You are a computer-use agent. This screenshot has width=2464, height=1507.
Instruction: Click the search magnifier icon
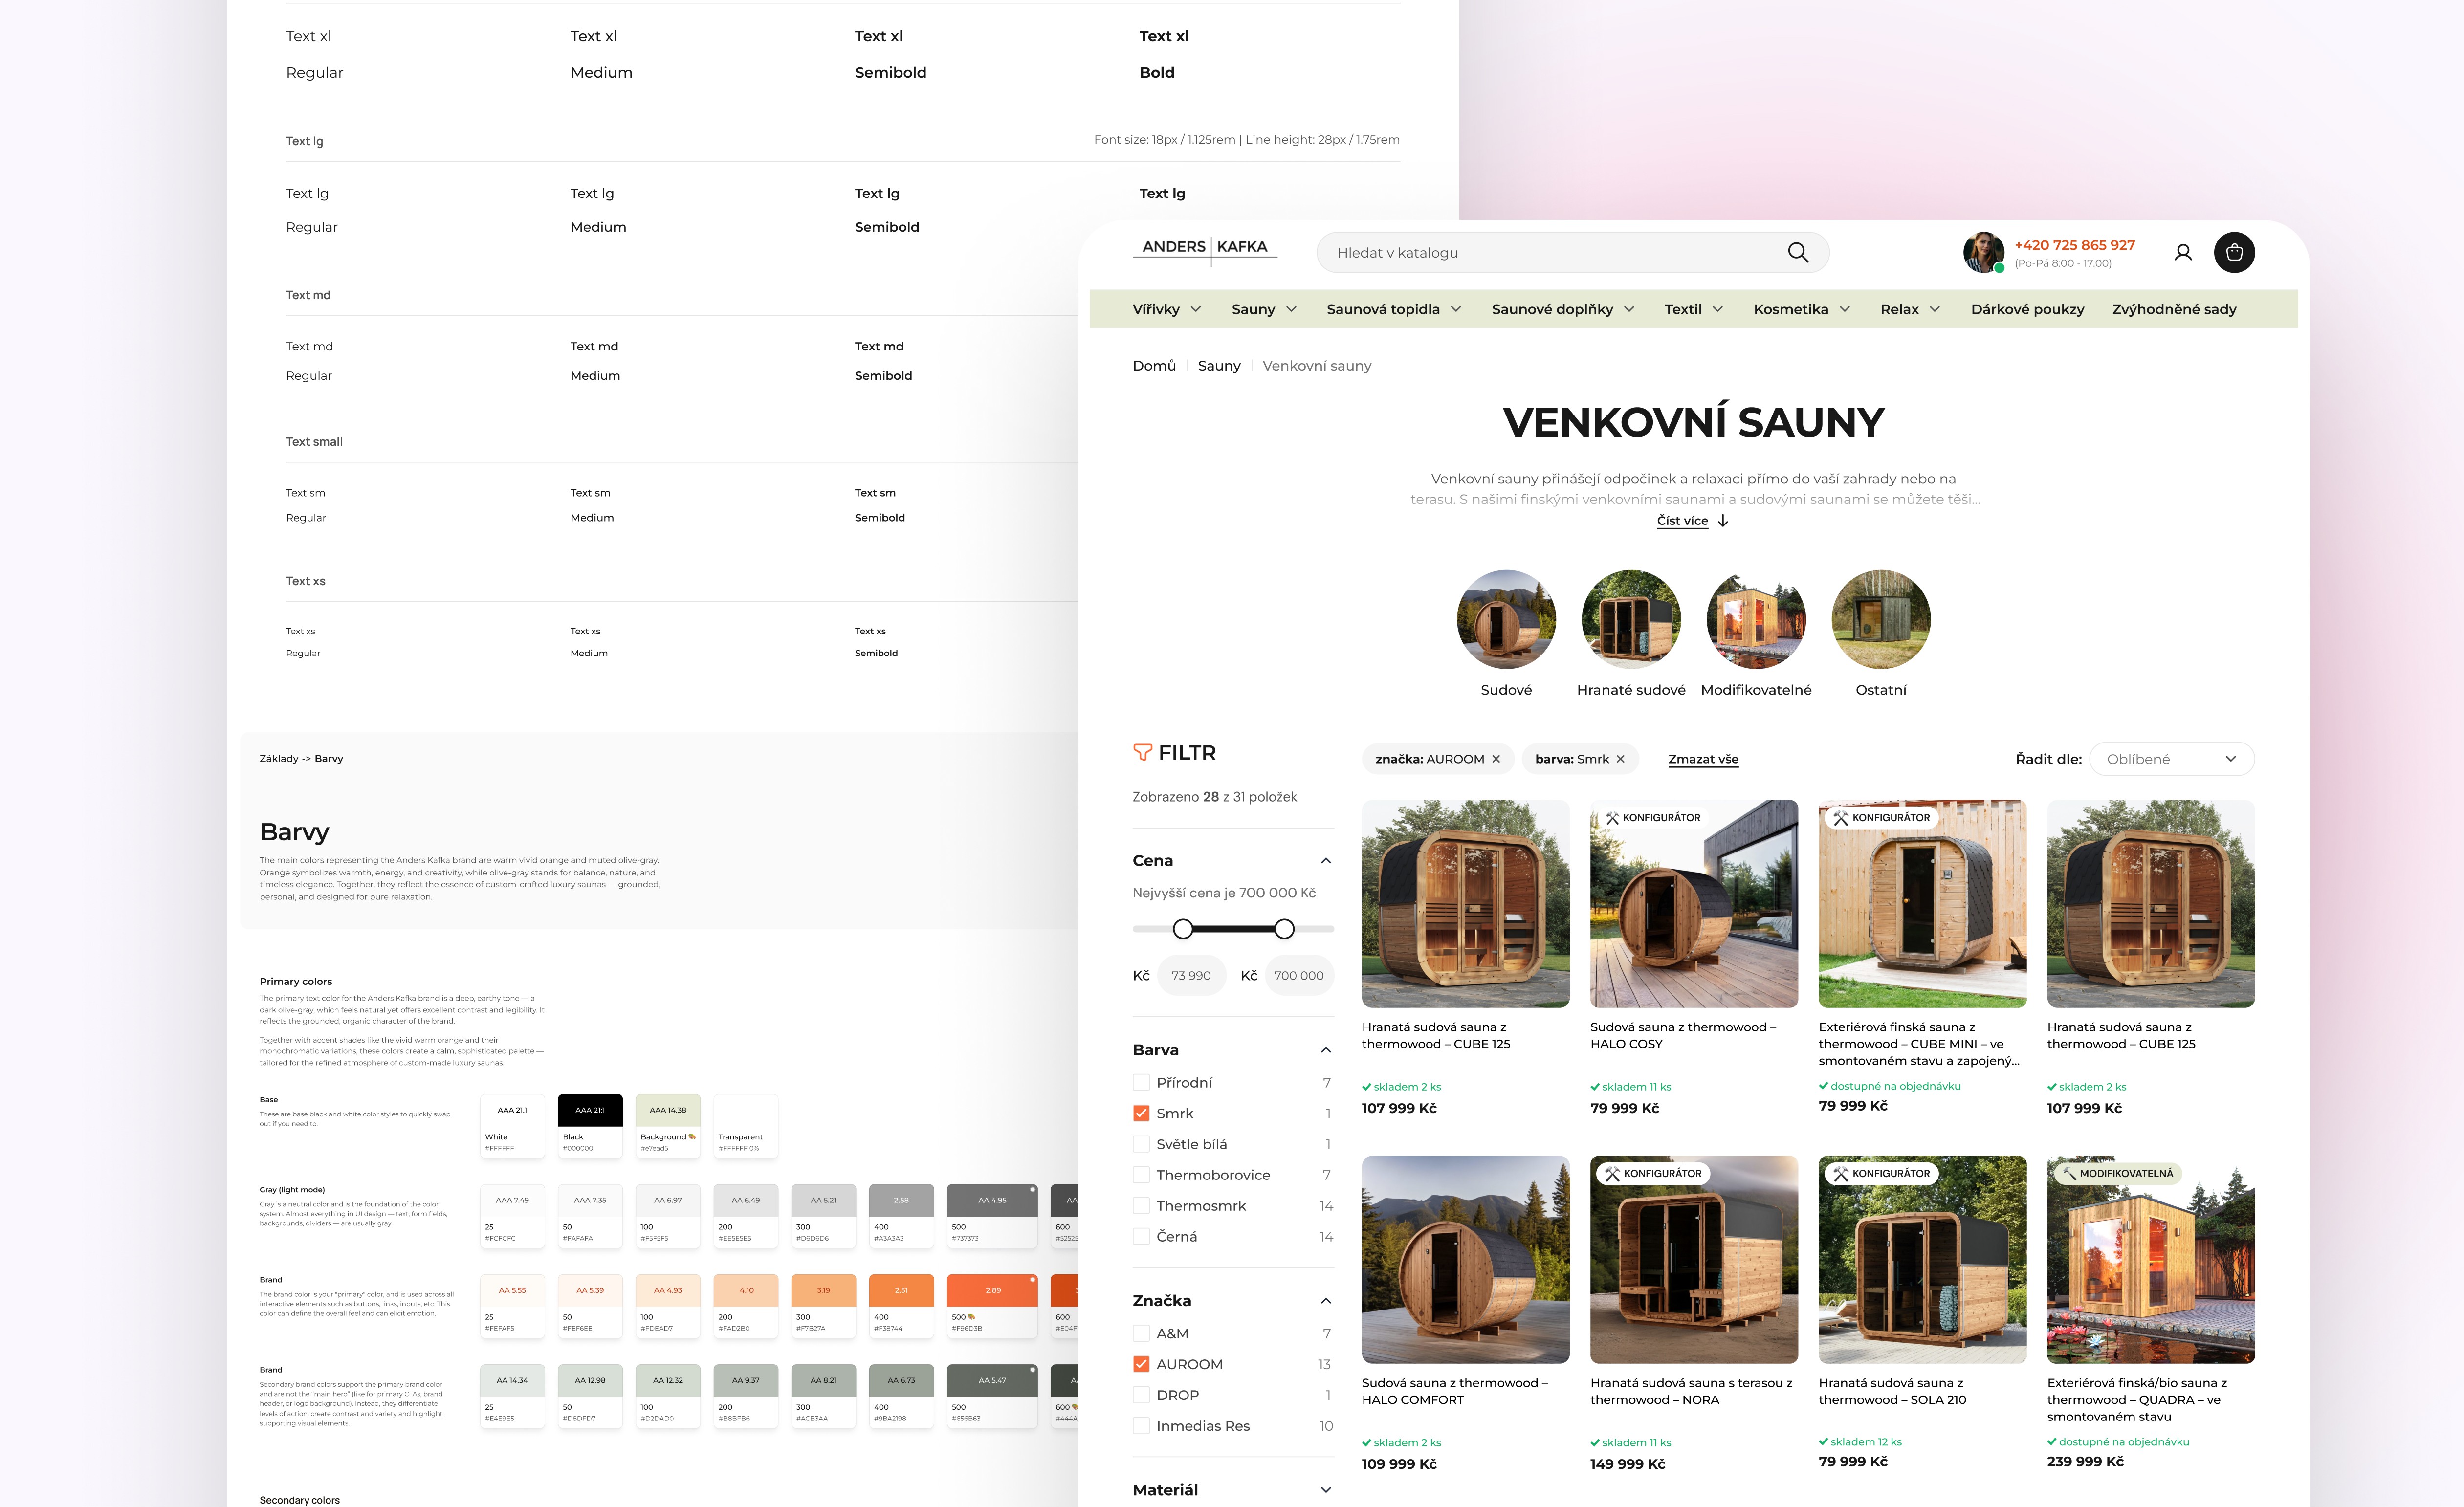tap(1797, 253)
